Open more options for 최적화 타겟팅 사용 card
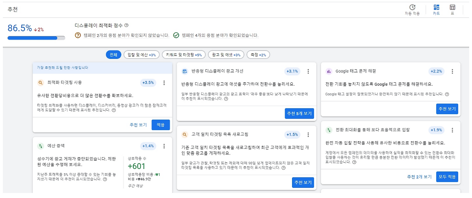This screenshot has width=472, height=198. coord(164,83)
